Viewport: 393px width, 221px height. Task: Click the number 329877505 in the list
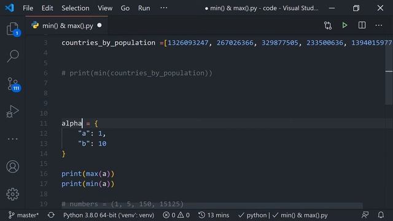point(280,43)
